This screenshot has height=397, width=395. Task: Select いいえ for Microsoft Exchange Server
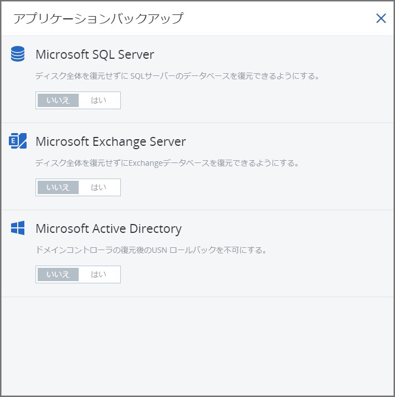coord(58,187)
